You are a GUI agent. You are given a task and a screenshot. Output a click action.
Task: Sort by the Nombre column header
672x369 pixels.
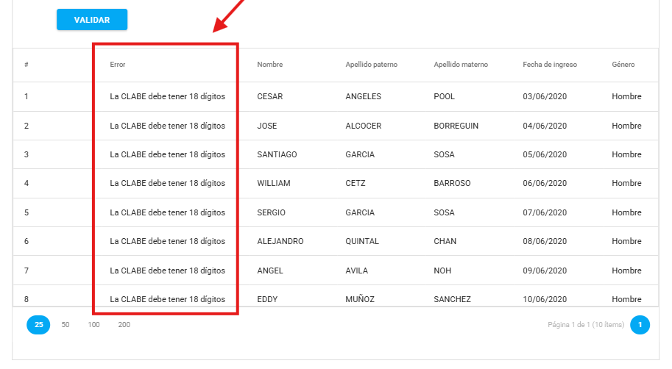tap(270, 65)
